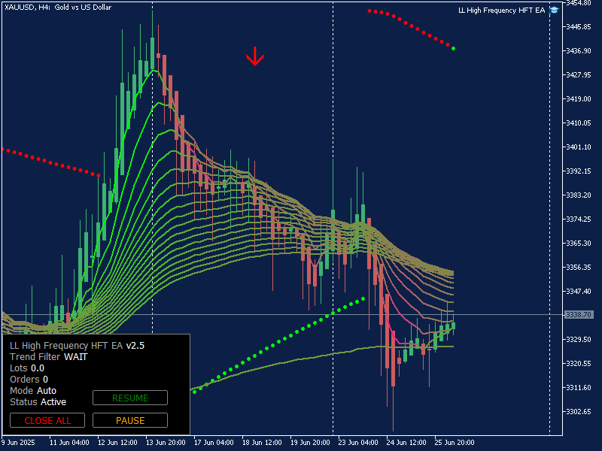Click the 3401.10 price axis label

579,147
